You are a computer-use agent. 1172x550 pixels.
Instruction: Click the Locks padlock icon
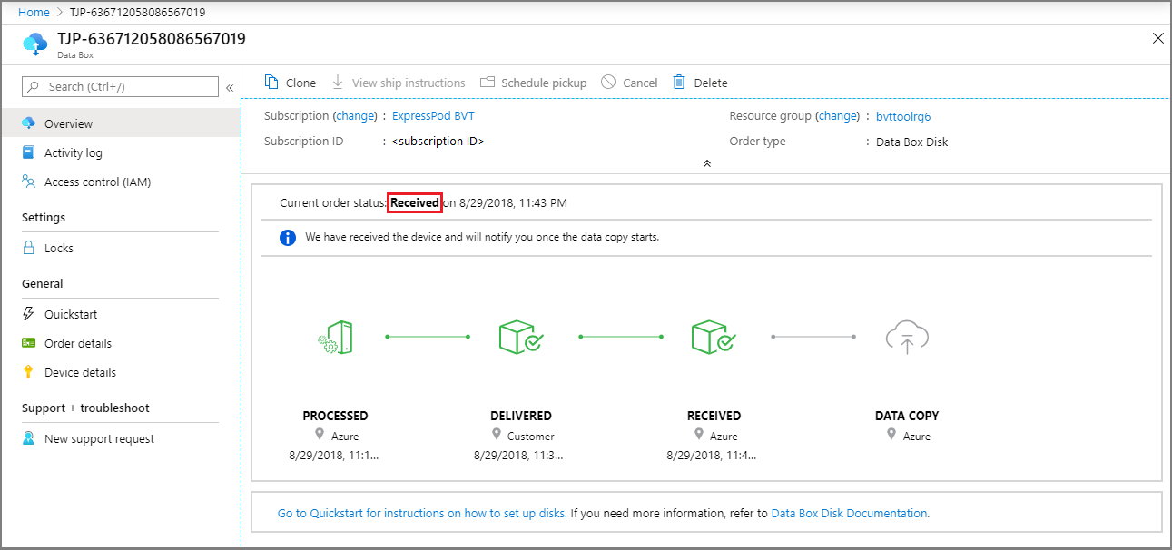click(29, 248)
